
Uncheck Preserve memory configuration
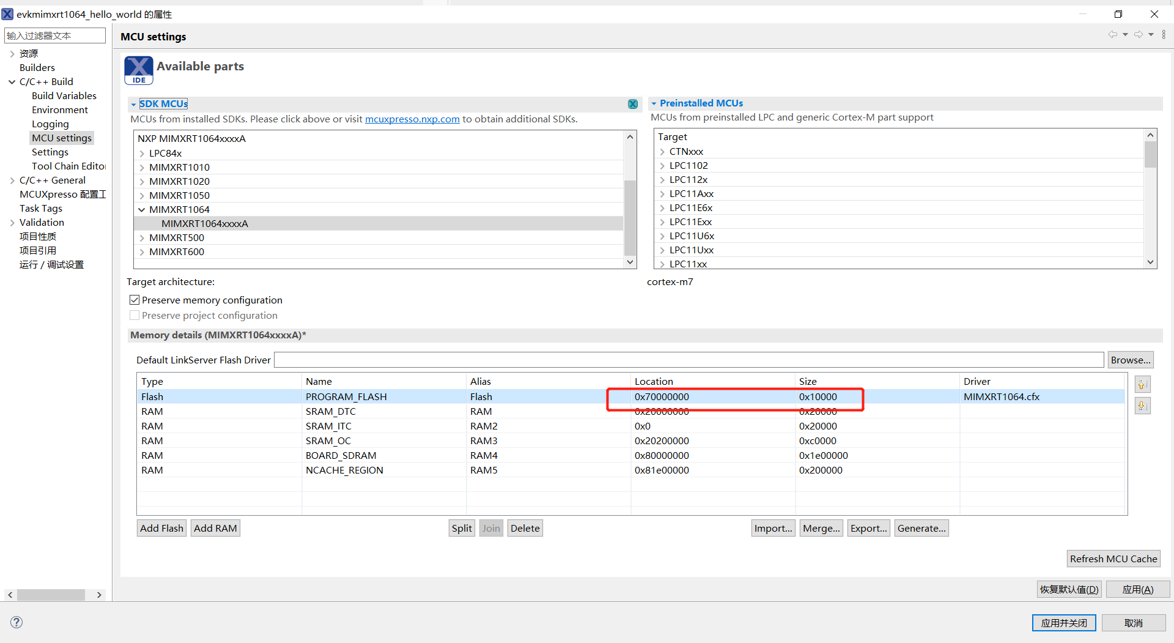135,300
